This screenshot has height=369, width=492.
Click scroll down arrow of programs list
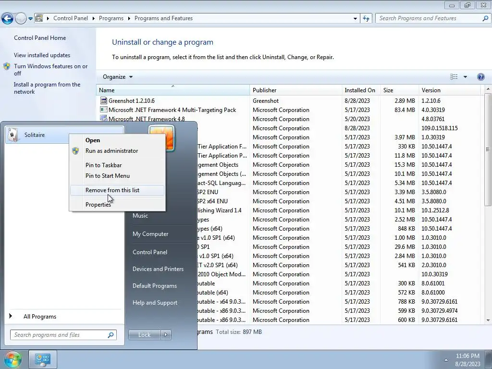488,320
